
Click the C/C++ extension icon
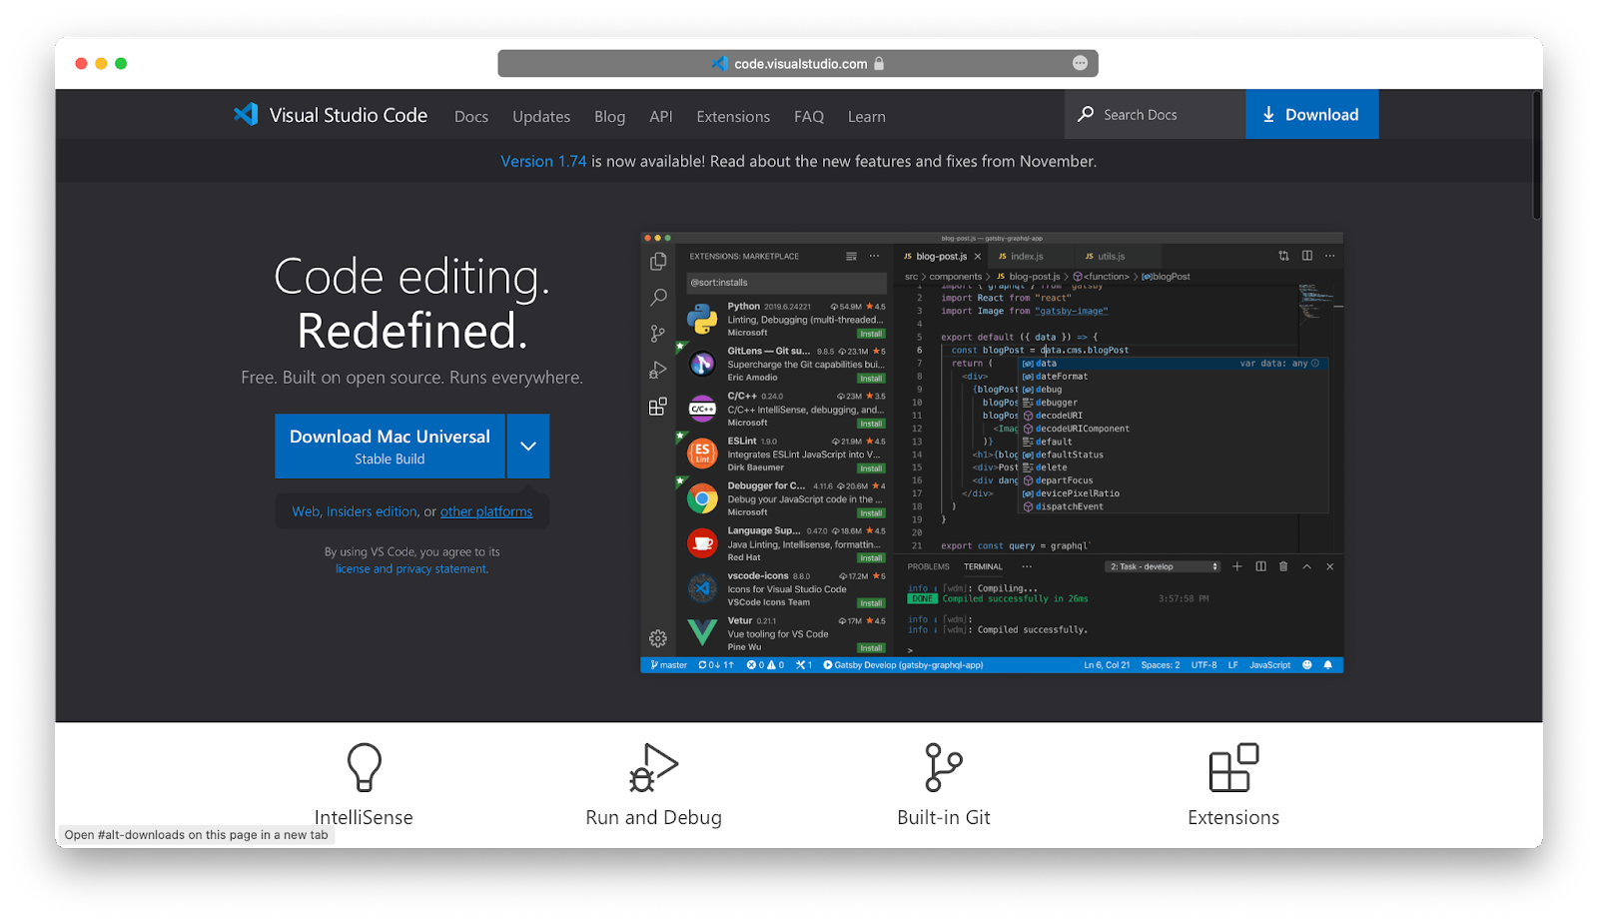coord(702,409)
